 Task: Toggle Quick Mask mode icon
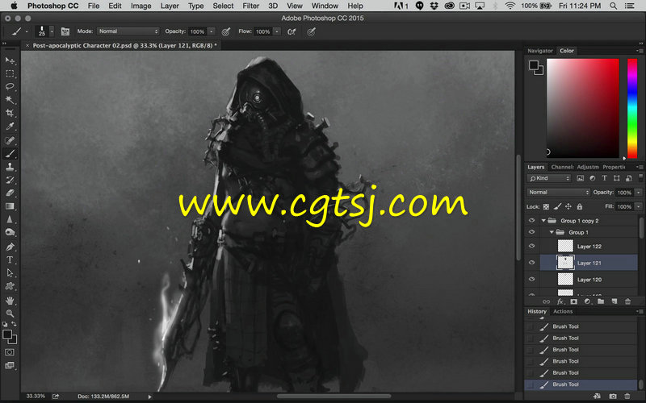tap(10, 352)
